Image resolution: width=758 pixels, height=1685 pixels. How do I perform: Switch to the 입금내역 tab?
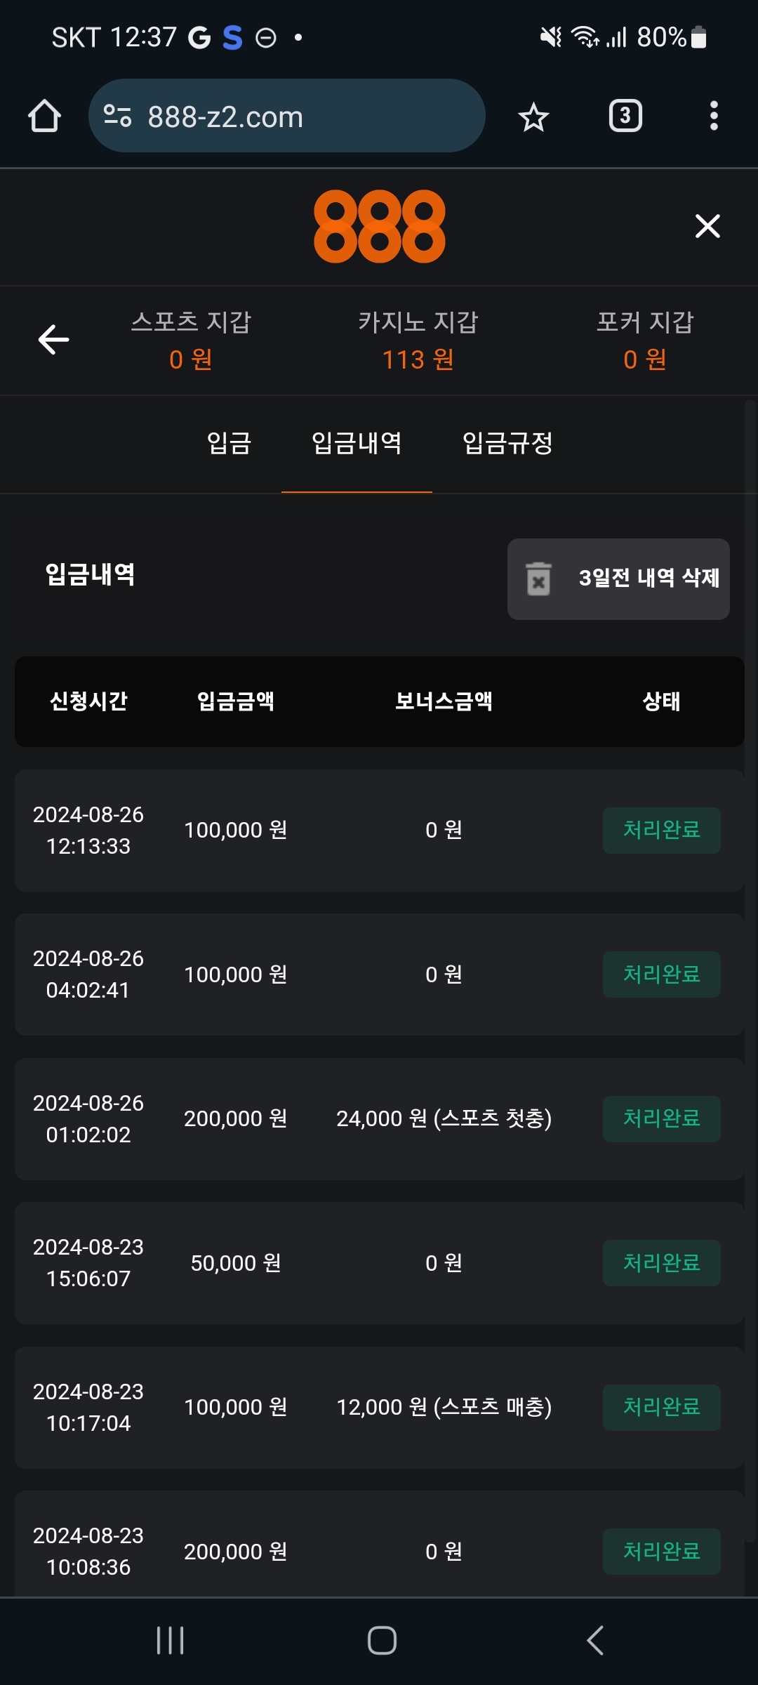(x=357, y=443)
